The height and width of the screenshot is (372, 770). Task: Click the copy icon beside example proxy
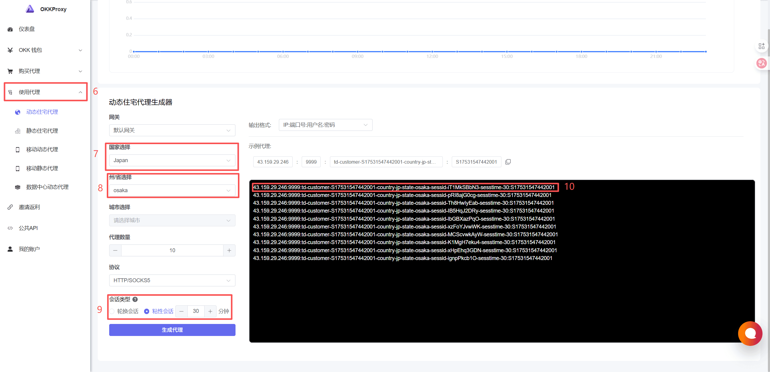click(508, 162)
